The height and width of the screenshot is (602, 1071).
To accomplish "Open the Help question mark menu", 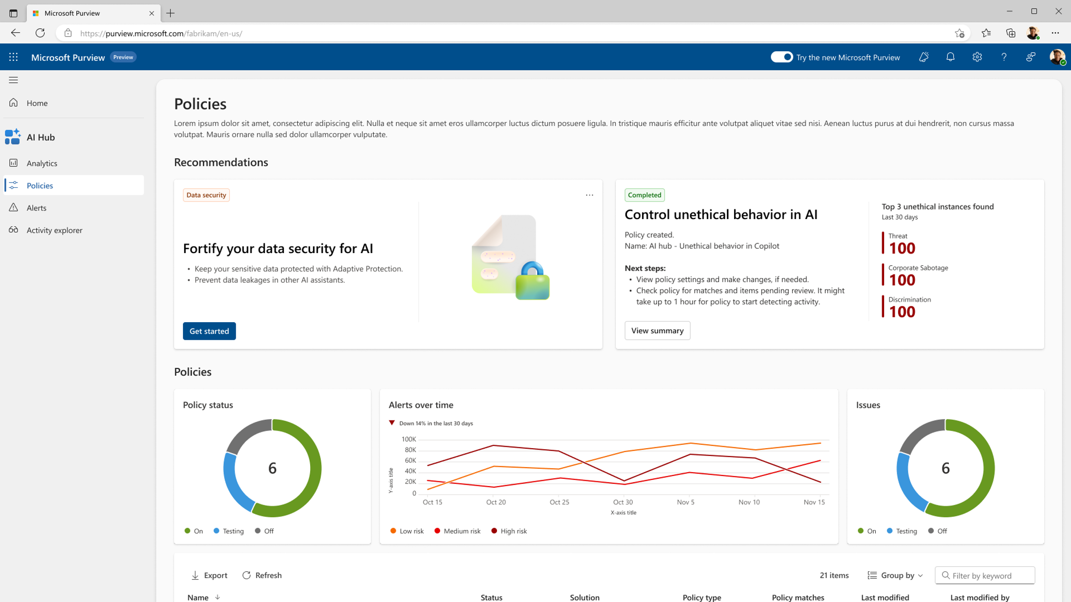I will tap(1003, 57).
